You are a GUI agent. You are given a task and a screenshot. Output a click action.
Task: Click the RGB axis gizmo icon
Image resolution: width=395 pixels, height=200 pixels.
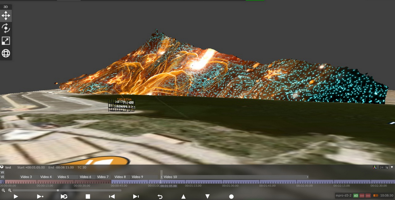375,167
